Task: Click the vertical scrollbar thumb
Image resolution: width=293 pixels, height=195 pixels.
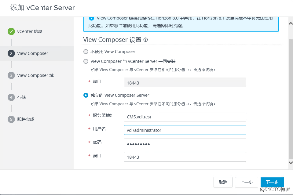Action: (x=291, y=99)
